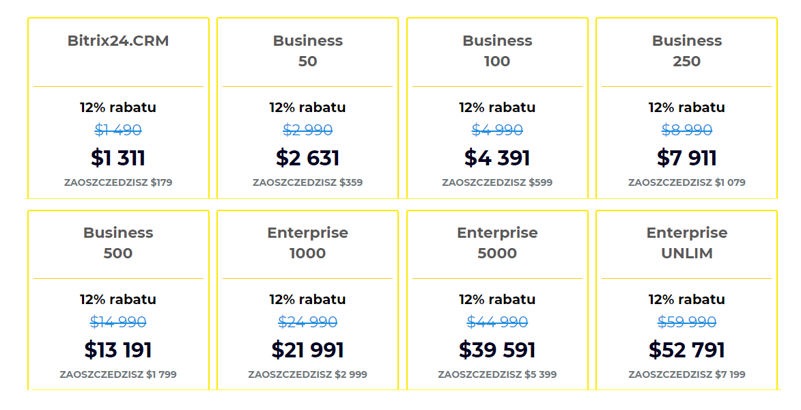
Task: Click the $52 791 discounted price
Action: (686, 350)
